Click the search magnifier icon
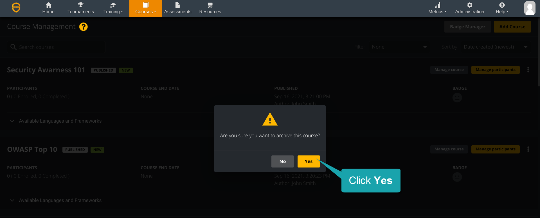Image resolution: width=540 pixels, height=218 pixels. coord(13,47)
